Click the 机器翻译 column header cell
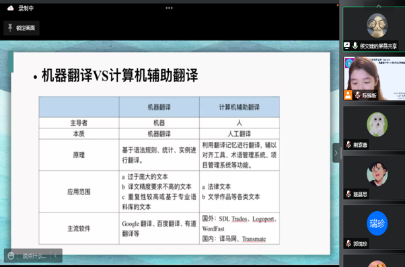 (159, 107)
